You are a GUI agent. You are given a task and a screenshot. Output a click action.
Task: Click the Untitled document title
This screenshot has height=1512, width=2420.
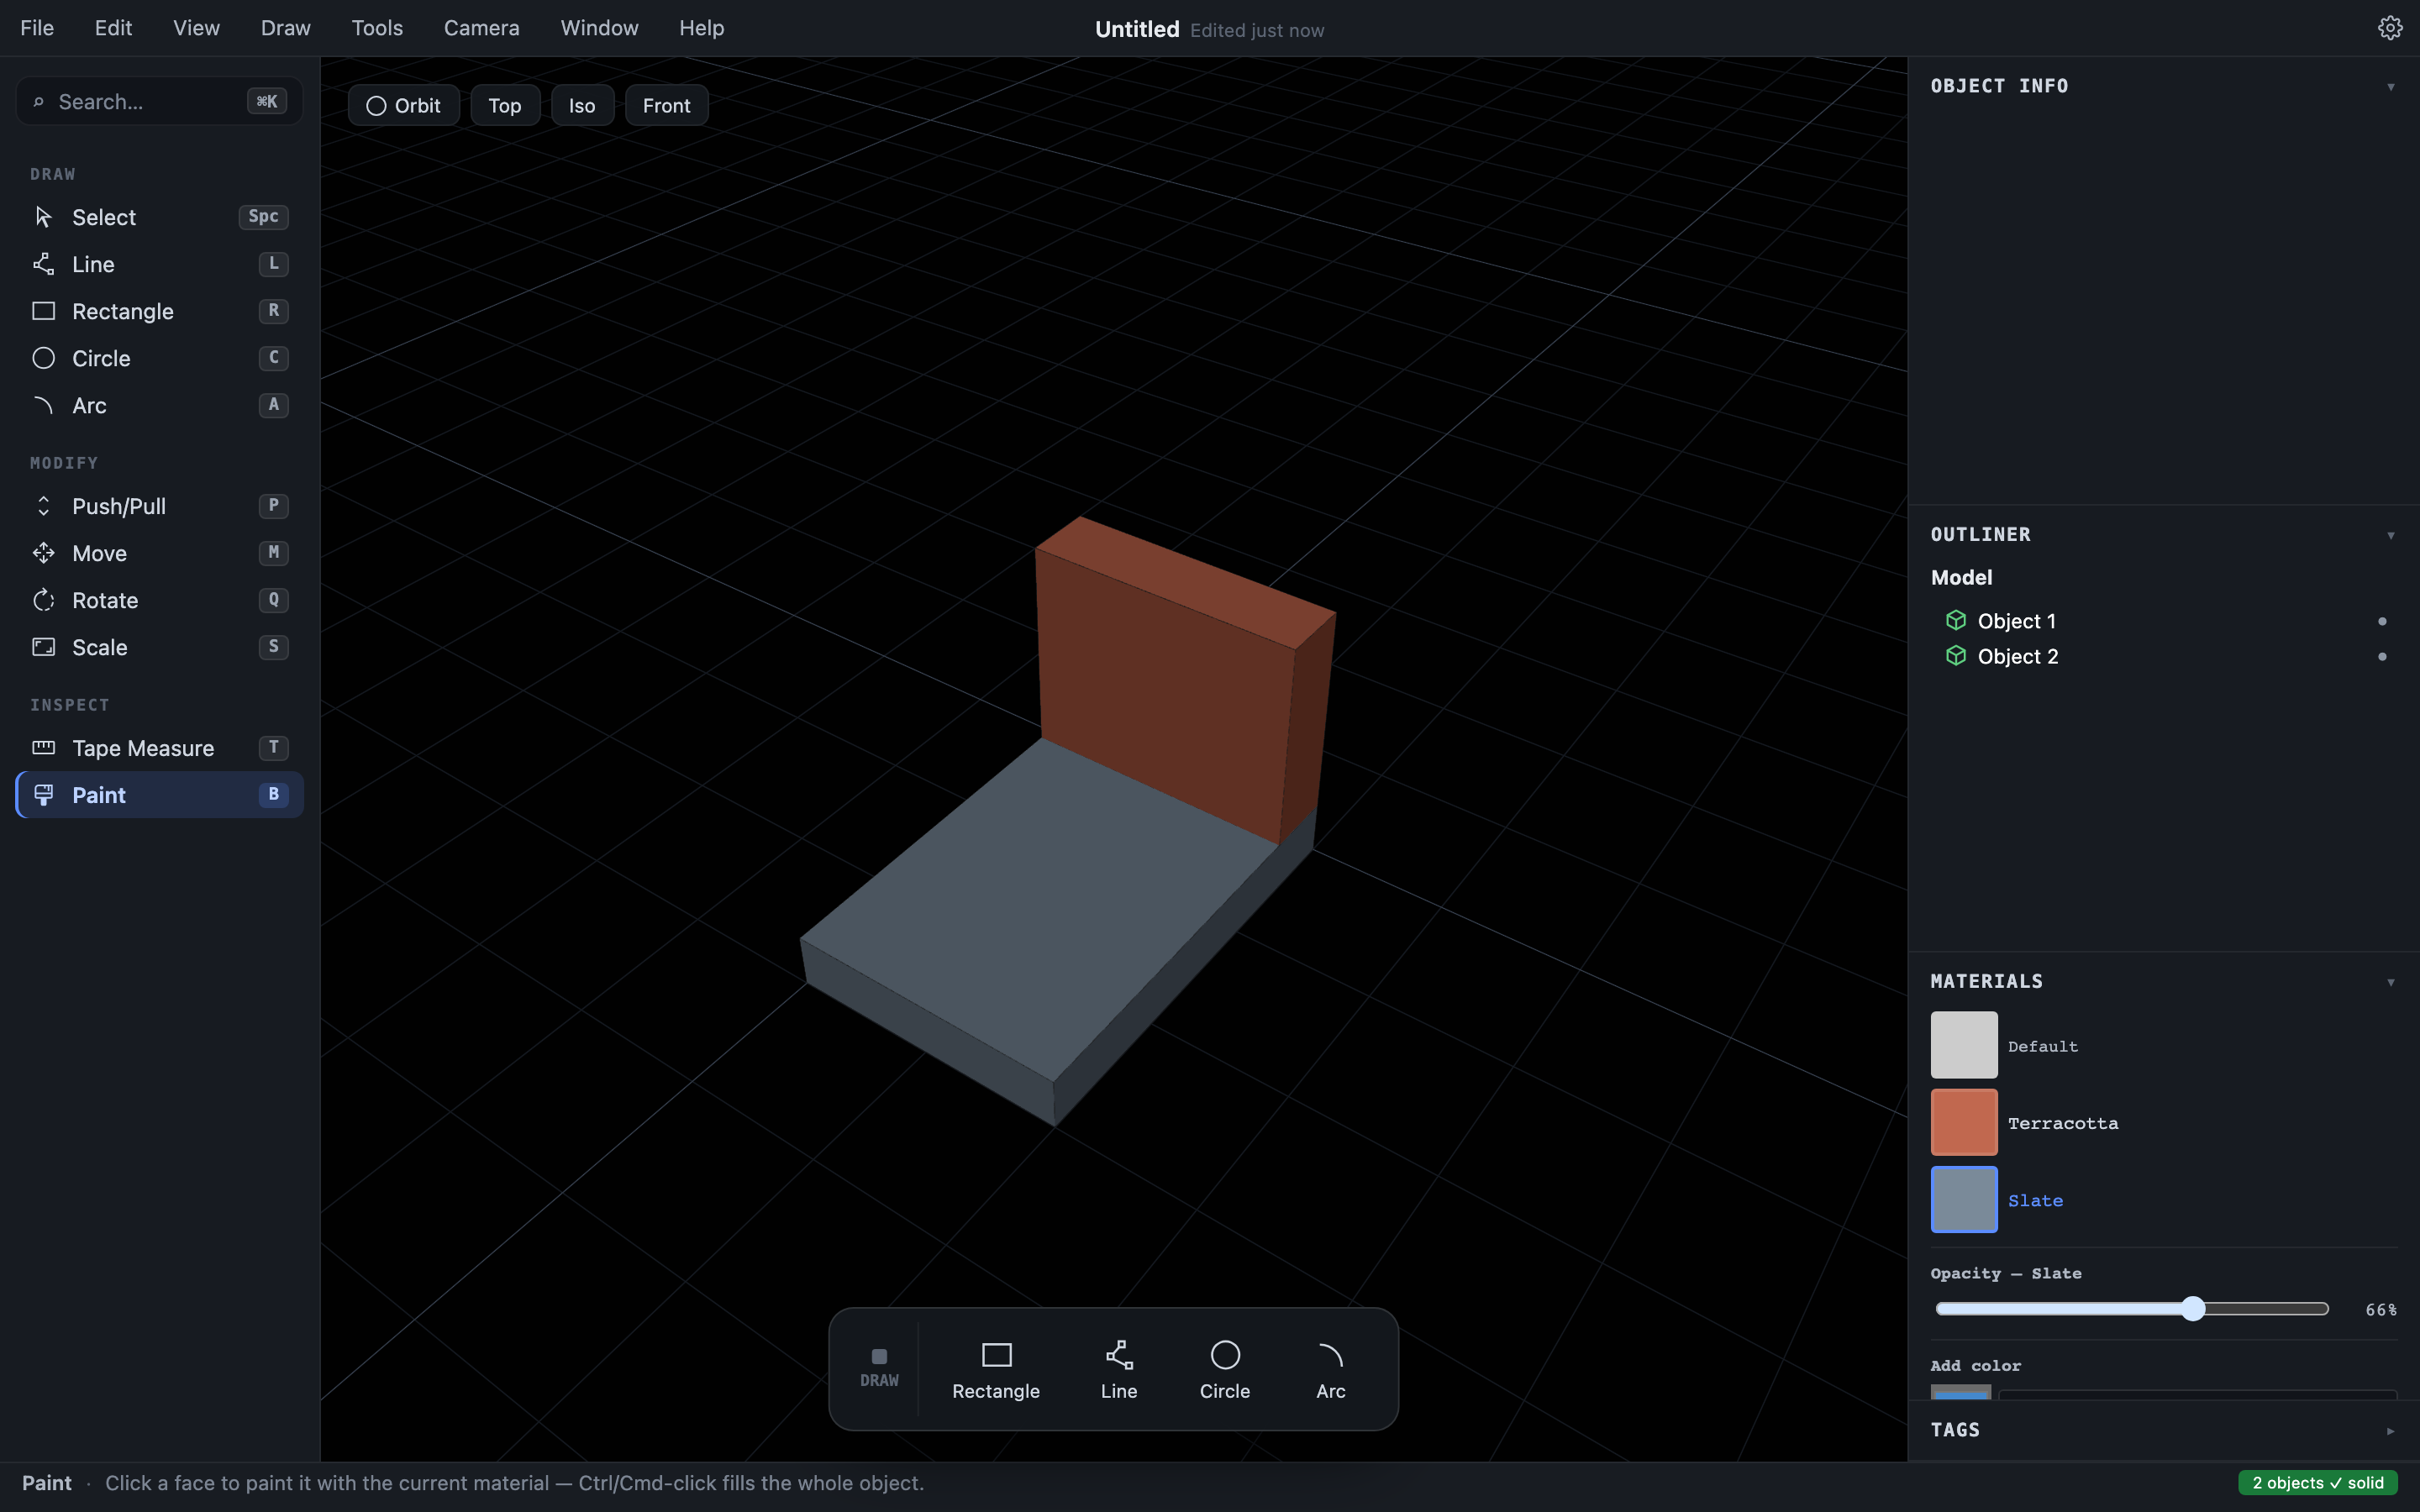click(x=1137, y=30)
